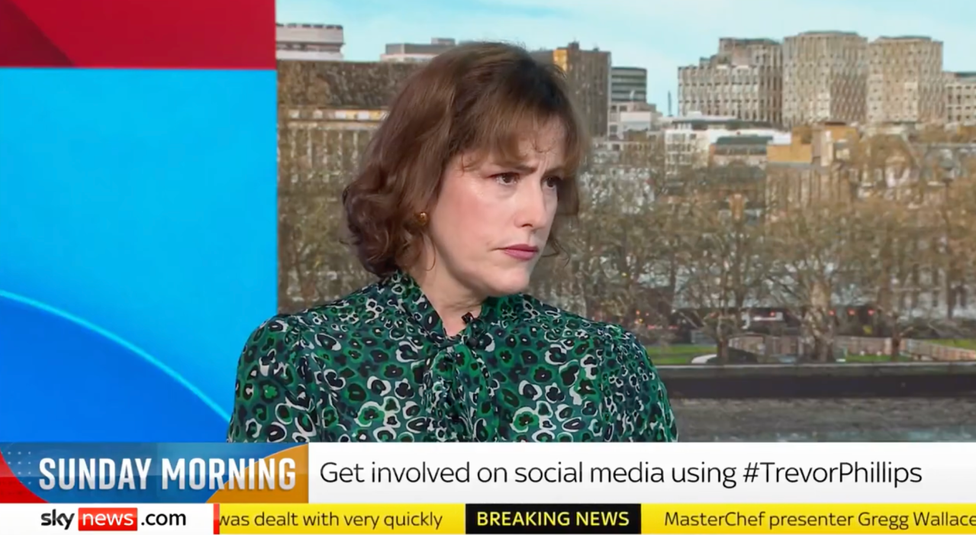Click the woman's gold earring
The height and width of the screenshot is (535, 976).
pos(422,220)
